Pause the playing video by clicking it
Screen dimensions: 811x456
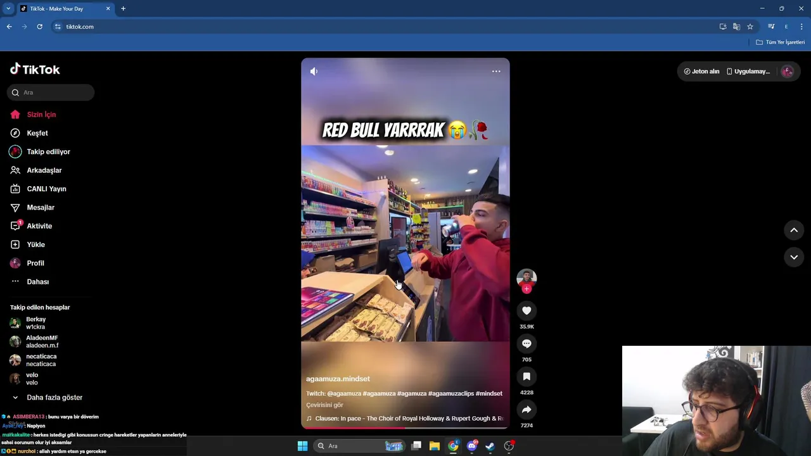click(405, 244)
